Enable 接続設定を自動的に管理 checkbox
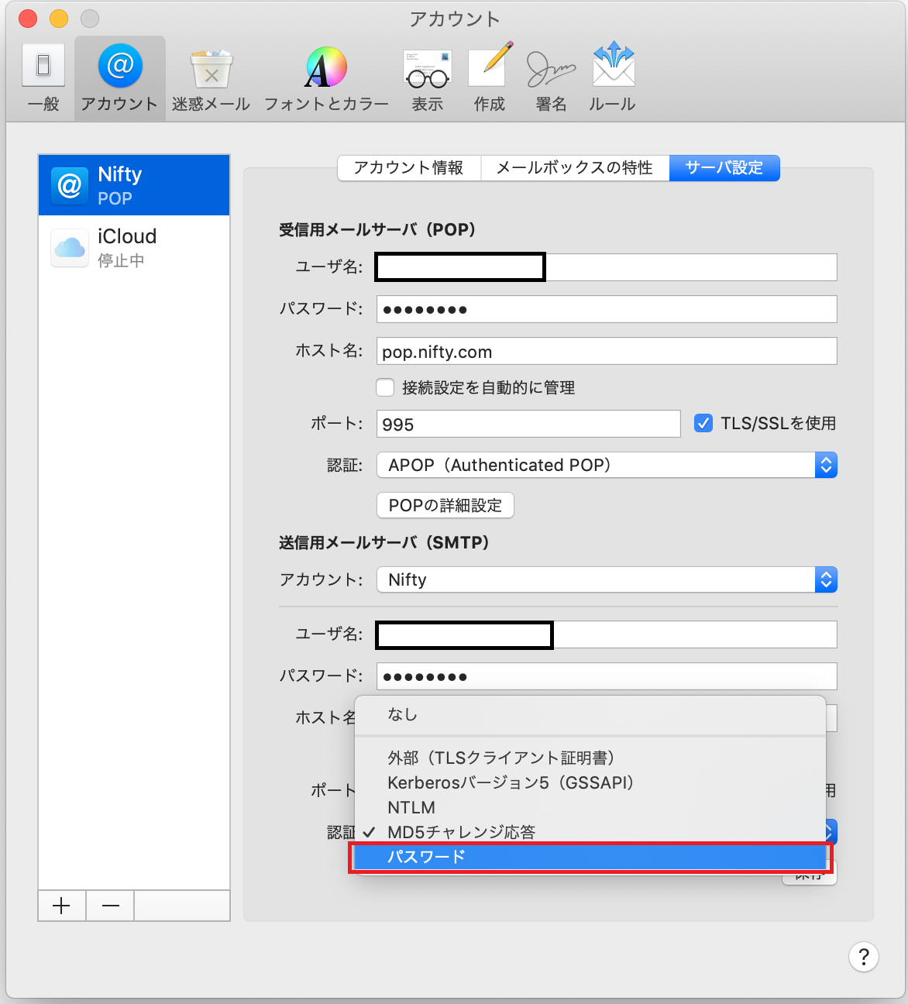The width and height of the screenshot is (908, 1004). [385, 387]
